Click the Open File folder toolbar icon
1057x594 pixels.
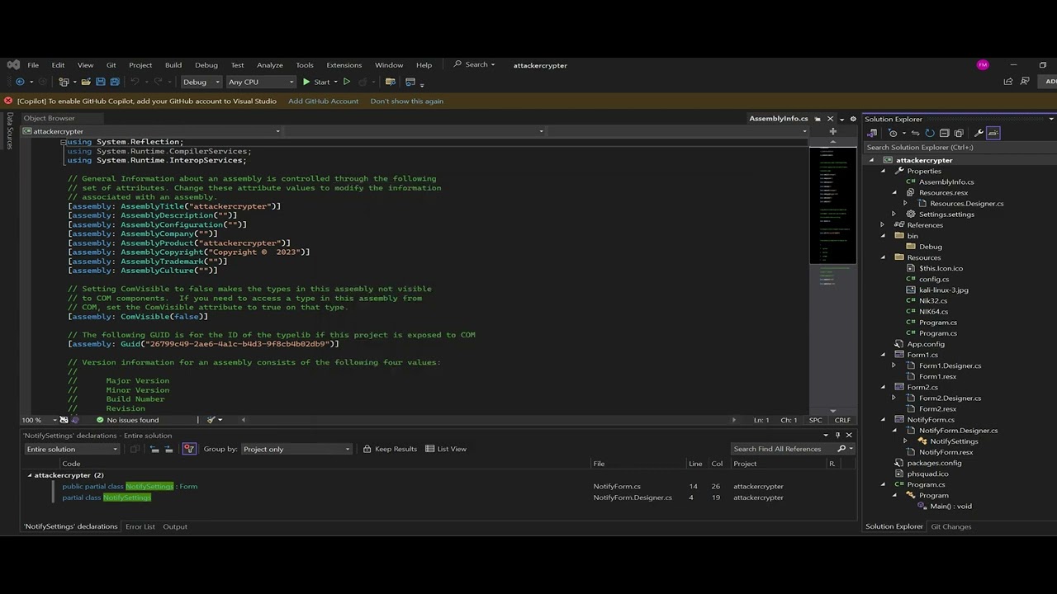pyautogui.click(x=86, y=82)
